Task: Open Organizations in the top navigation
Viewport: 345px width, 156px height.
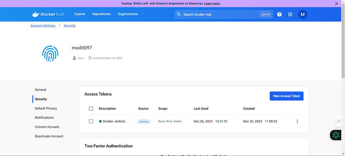Action: click(128, 14)
